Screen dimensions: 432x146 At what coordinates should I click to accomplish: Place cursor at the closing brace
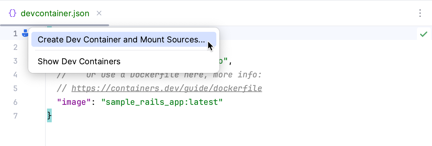coord(49,116)
